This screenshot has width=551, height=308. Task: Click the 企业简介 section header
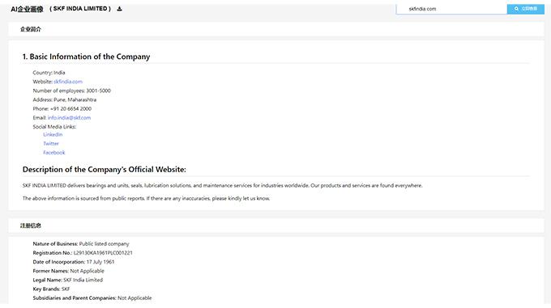[x=31, y=29]
